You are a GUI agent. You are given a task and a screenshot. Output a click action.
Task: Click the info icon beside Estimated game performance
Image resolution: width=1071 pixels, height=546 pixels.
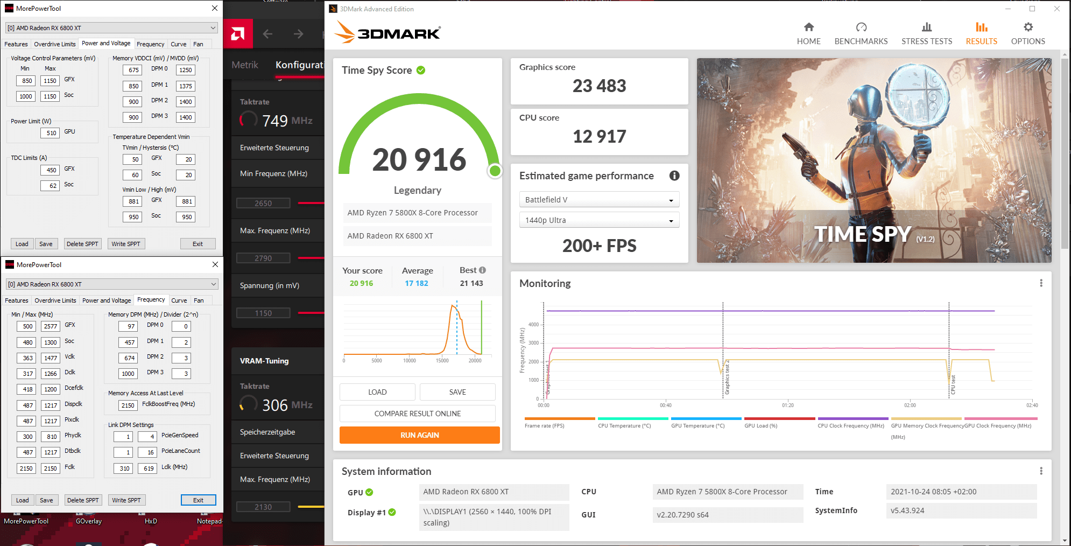(674, 176)
